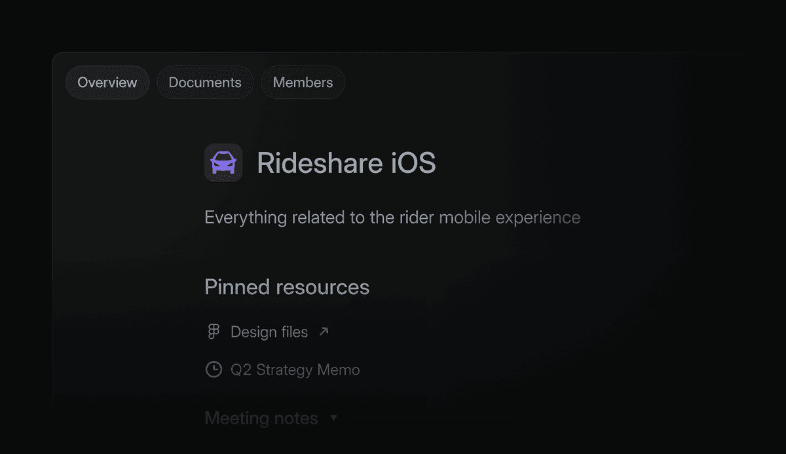Click the purple car project icon
This screenshot has width=786, height=454.
(x=223, y=162)
